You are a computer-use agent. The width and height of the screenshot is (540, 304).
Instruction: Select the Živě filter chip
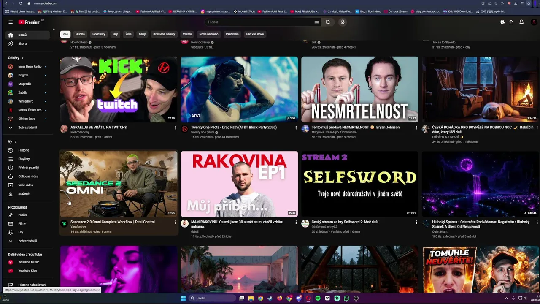[x=128, y=34]
